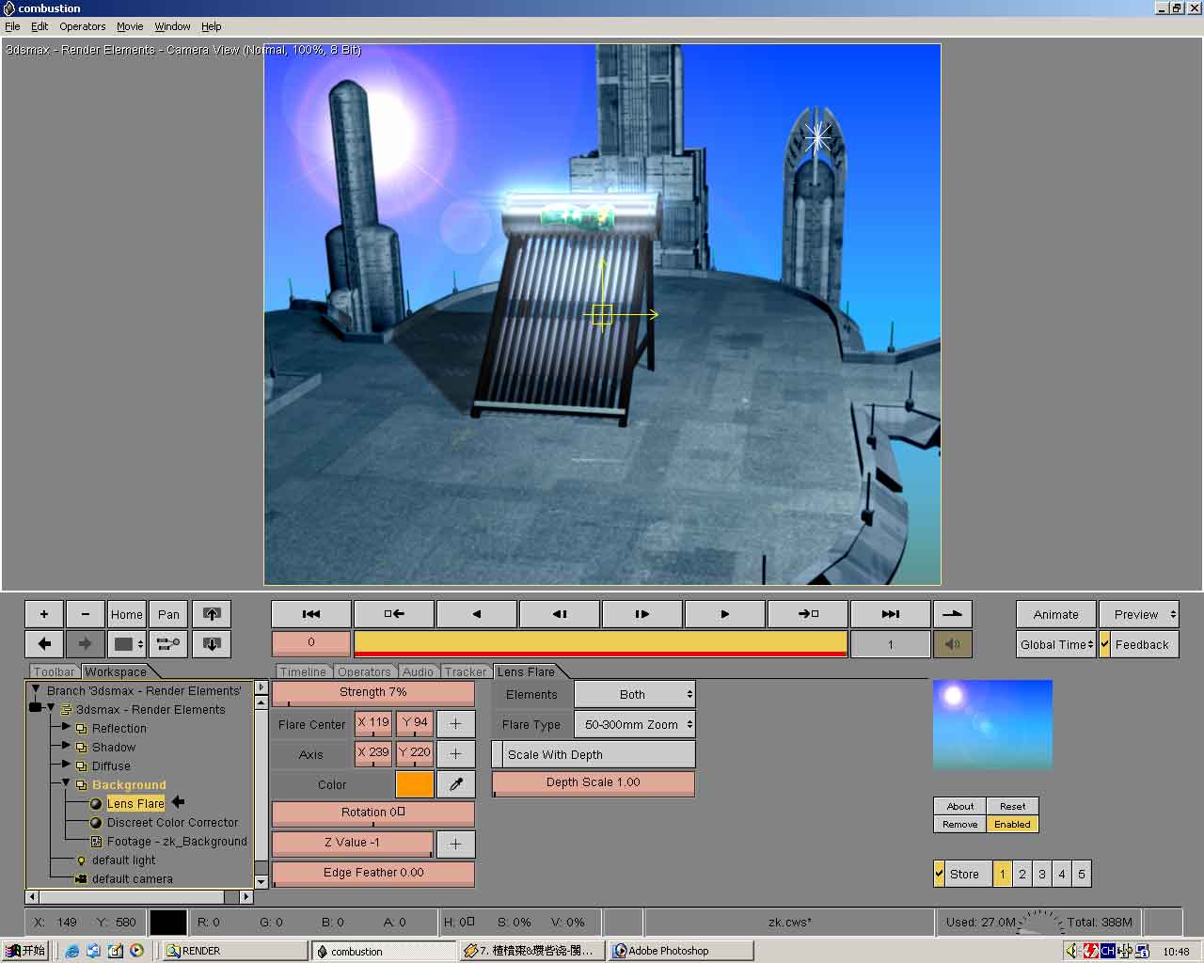Toggle the Feedback checkbox
The height and width of the screenshot is (963, 1204).
click(1105, 644)
